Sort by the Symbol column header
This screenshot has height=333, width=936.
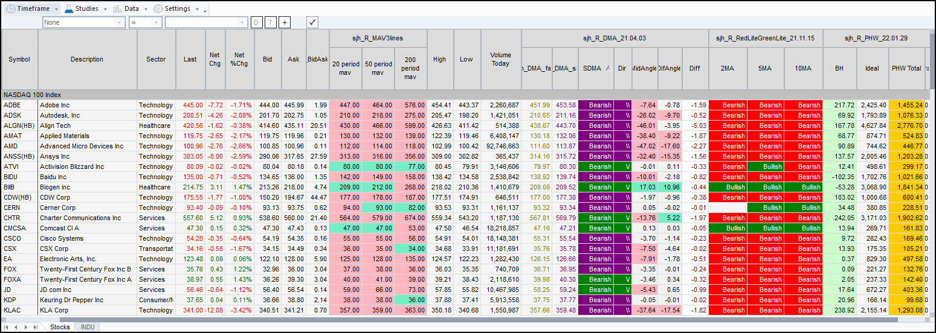[x=19, y=59]
